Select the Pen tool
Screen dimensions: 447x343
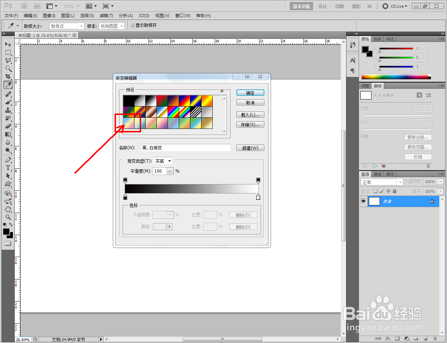(x=8, y=160)
